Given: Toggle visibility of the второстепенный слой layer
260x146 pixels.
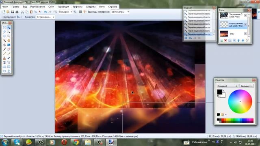Looking at the screenshot, I should point(245,24).
